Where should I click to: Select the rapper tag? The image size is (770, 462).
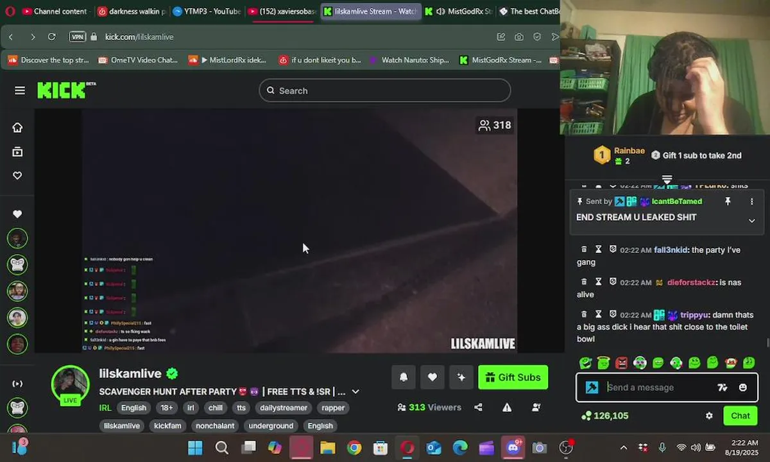coord(333,407)
